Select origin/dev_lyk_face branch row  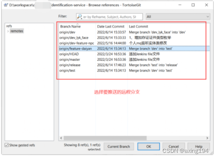[x=134, y=37]
